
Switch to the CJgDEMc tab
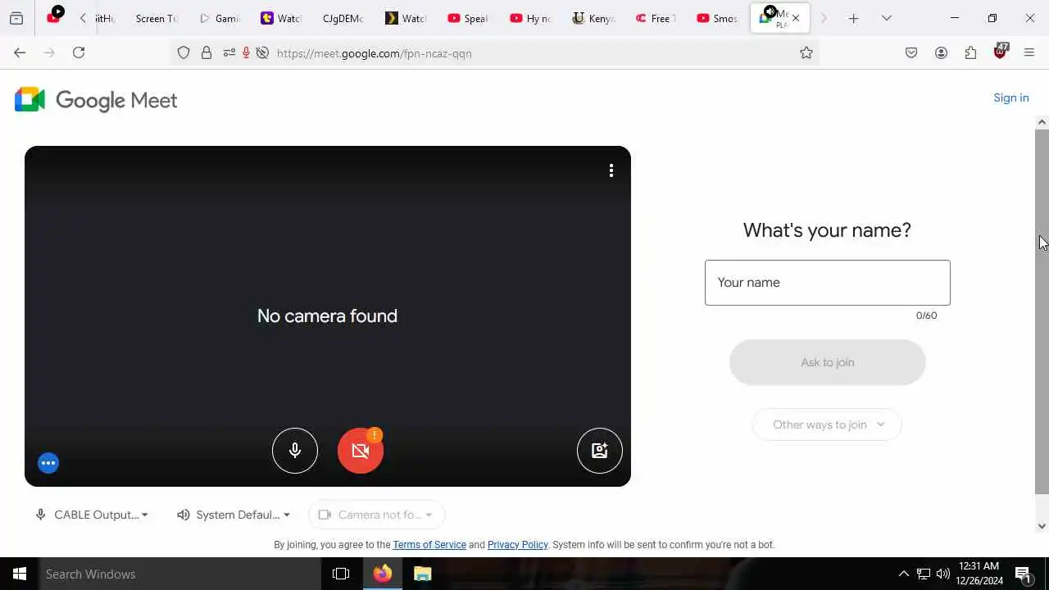click(x=343, y=18)
